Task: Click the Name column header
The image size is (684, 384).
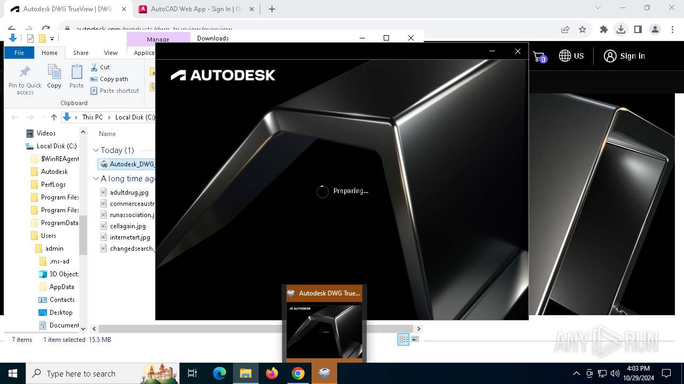Action: pos(107,134)
